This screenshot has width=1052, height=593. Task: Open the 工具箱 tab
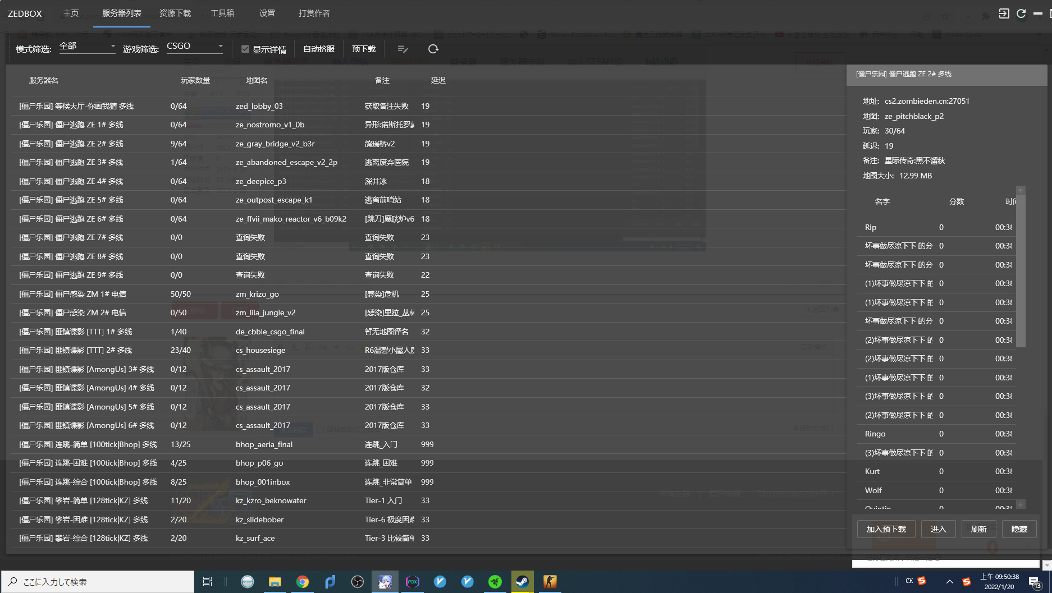222,13
